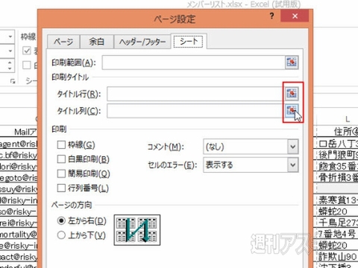
Task: Select cell containing 7番地4号
Action: pos(338,234)
